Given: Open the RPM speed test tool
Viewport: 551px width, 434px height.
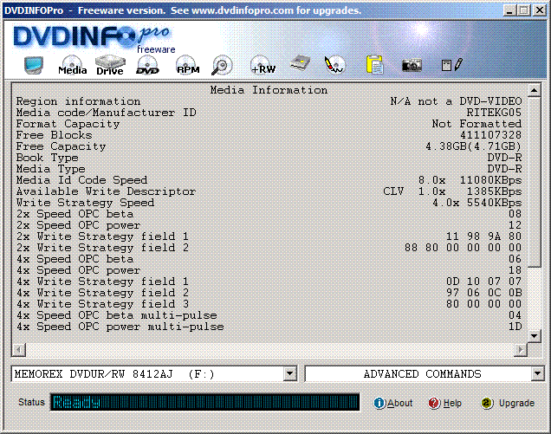Looking at the screenshot, I should click(188, 65).
